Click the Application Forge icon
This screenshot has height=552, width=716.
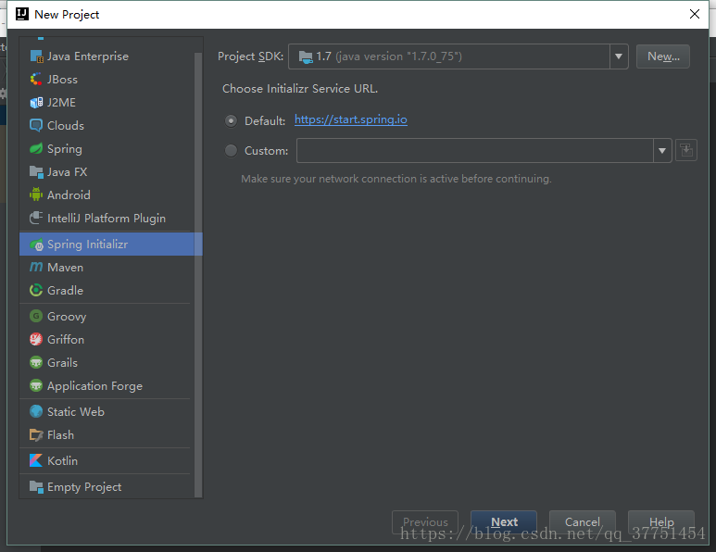(36, 386)
